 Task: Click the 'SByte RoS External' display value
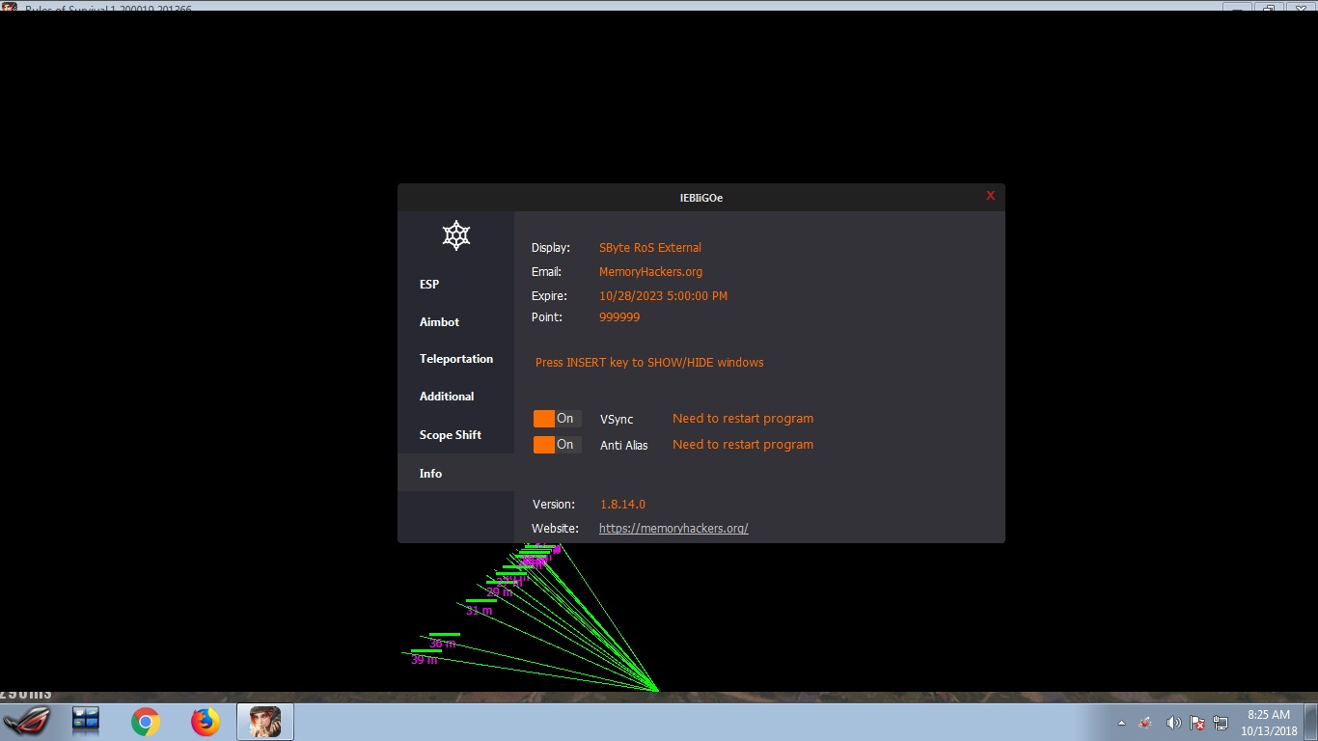point(650,248)
